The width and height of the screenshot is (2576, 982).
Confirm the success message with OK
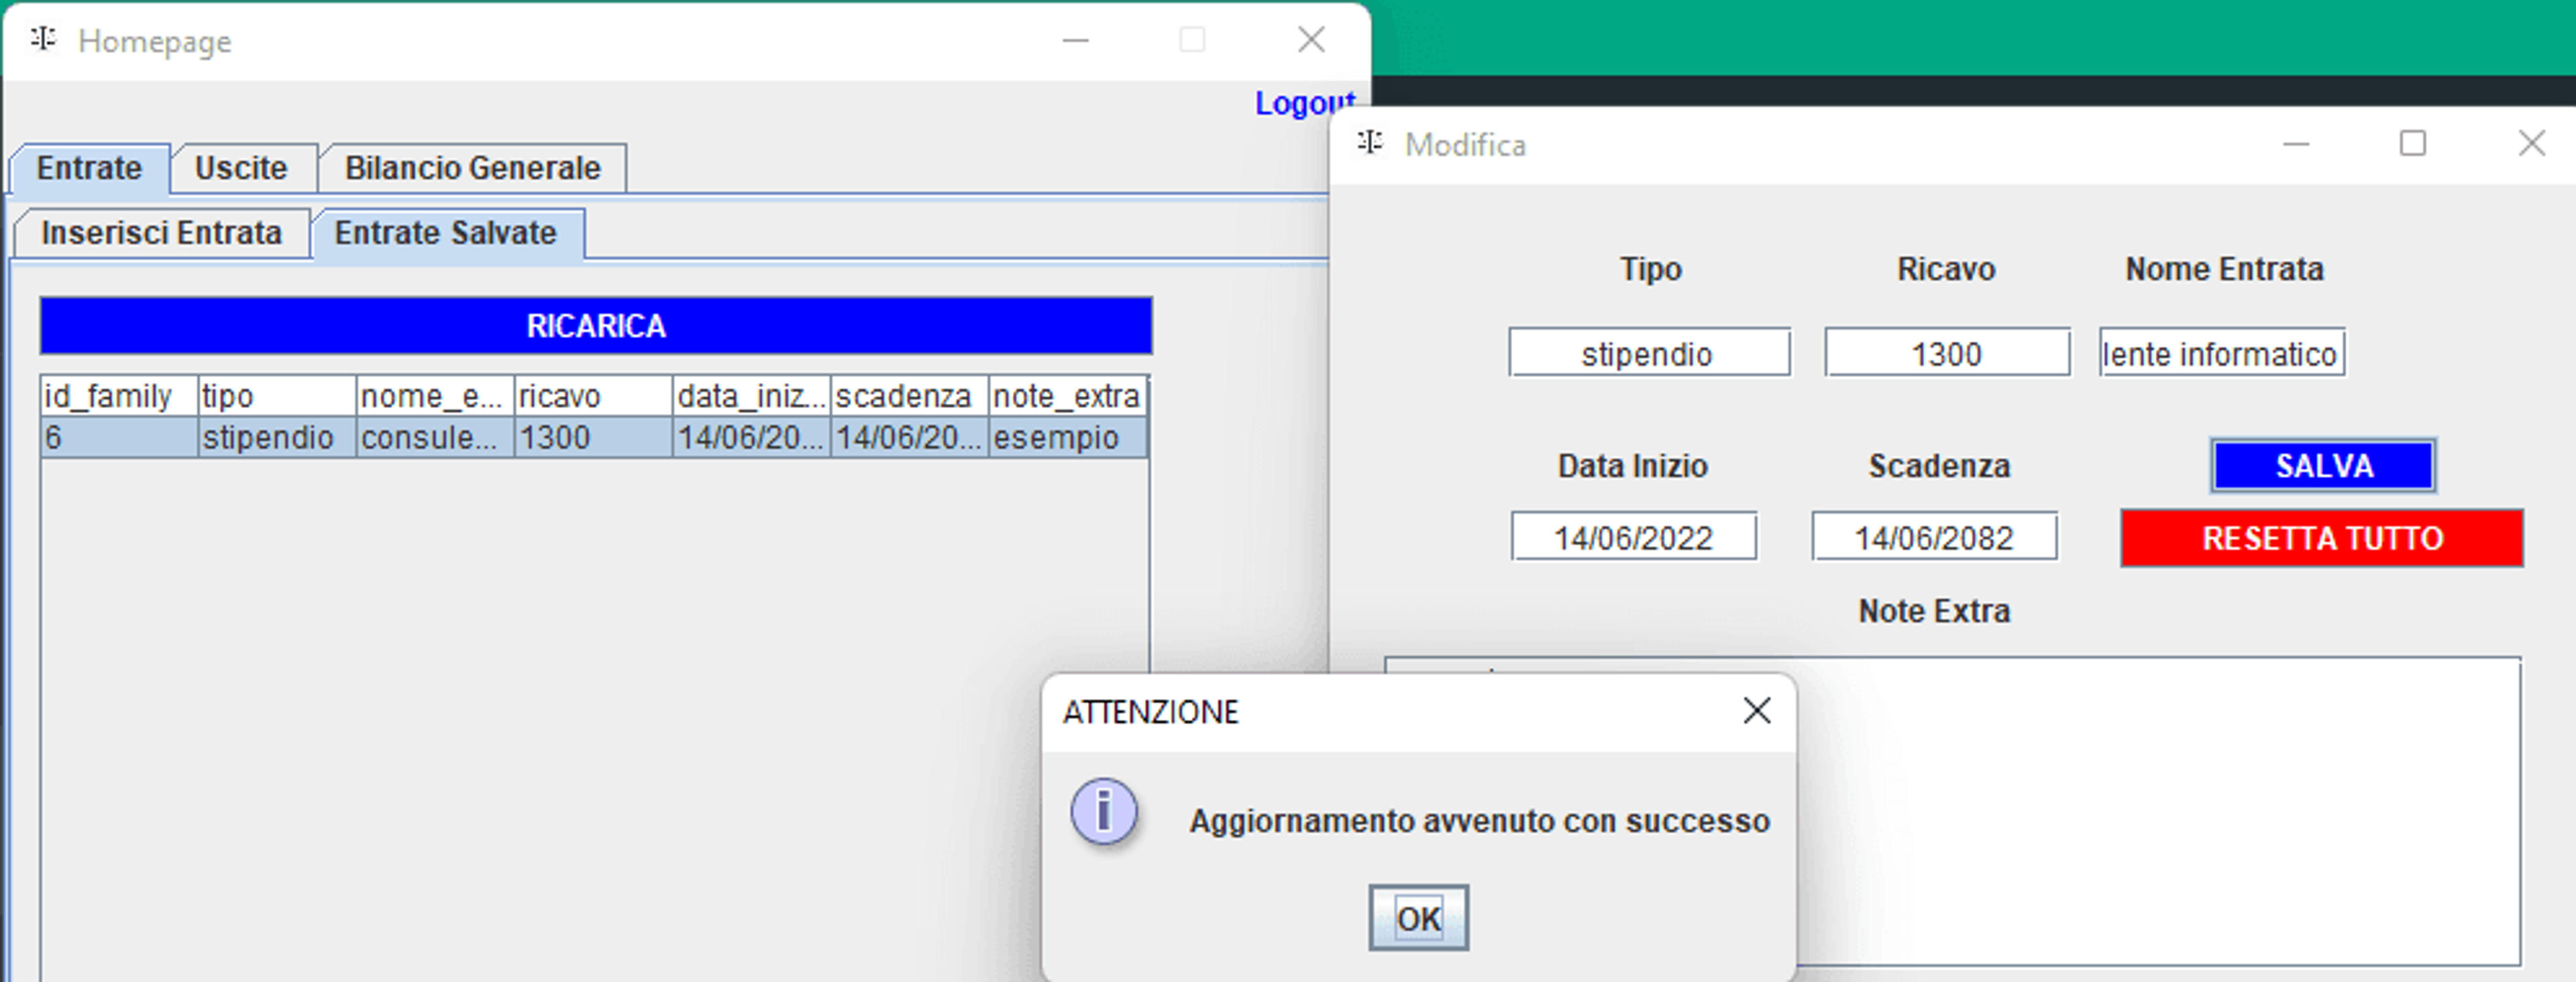1418,917
